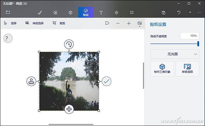205x126 pixels.
Task: Open the Effects sun icon
Action: click(x=116, y=12)
